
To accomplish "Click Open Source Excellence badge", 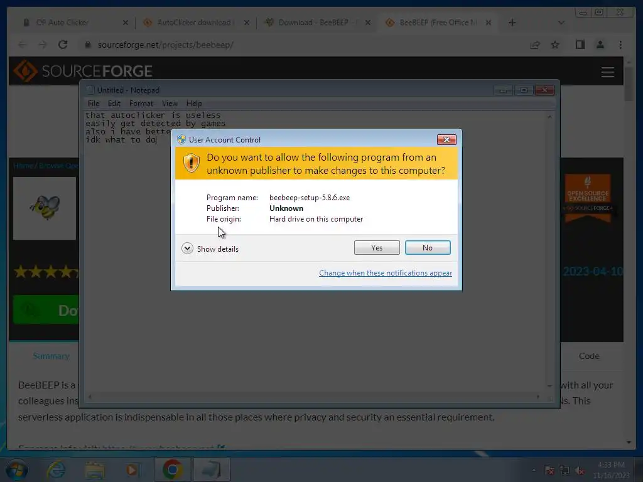I will point(588,199).
